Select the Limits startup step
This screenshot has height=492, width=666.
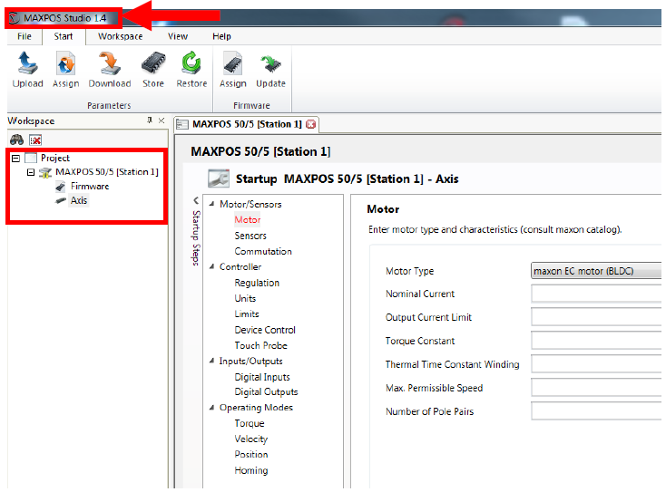(247, 314)
